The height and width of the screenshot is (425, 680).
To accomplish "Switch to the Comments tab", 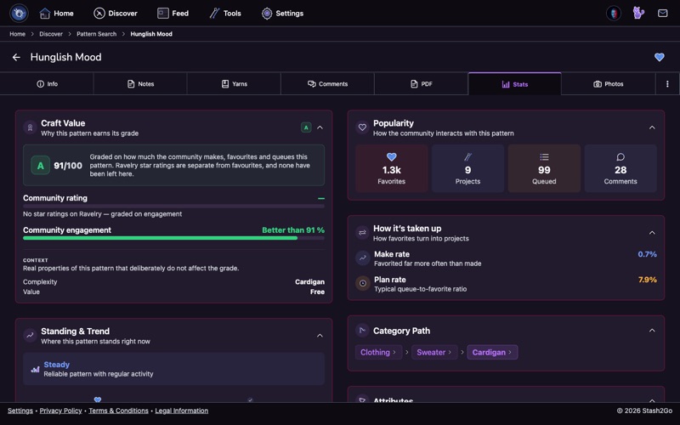I will (x=328, y=84).
